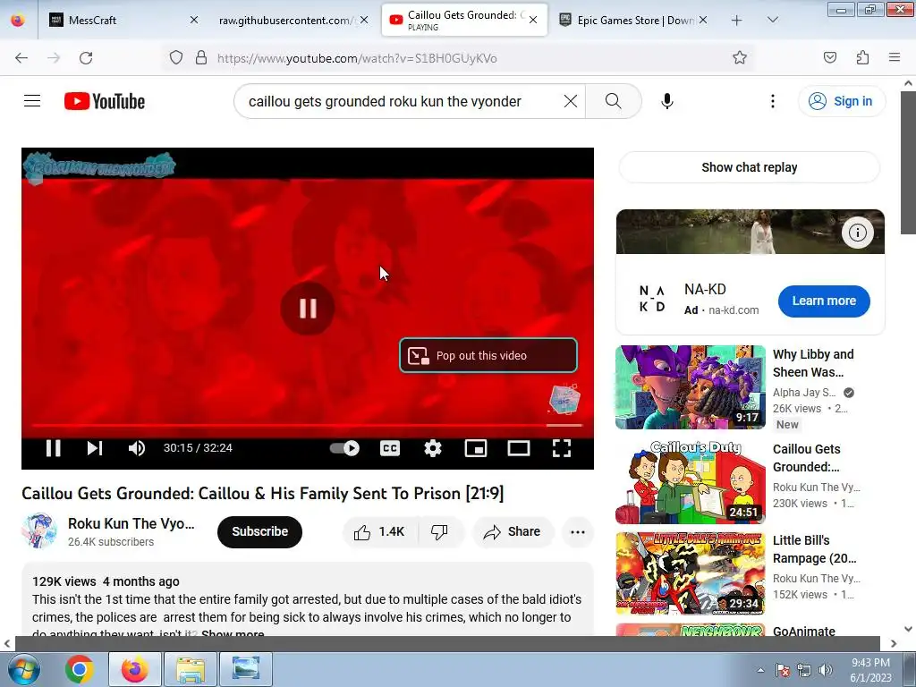Select the Caillou Gets Grounded playing tab
The image size is (916, 687).
pyautogui.click(x=464, y=20)
